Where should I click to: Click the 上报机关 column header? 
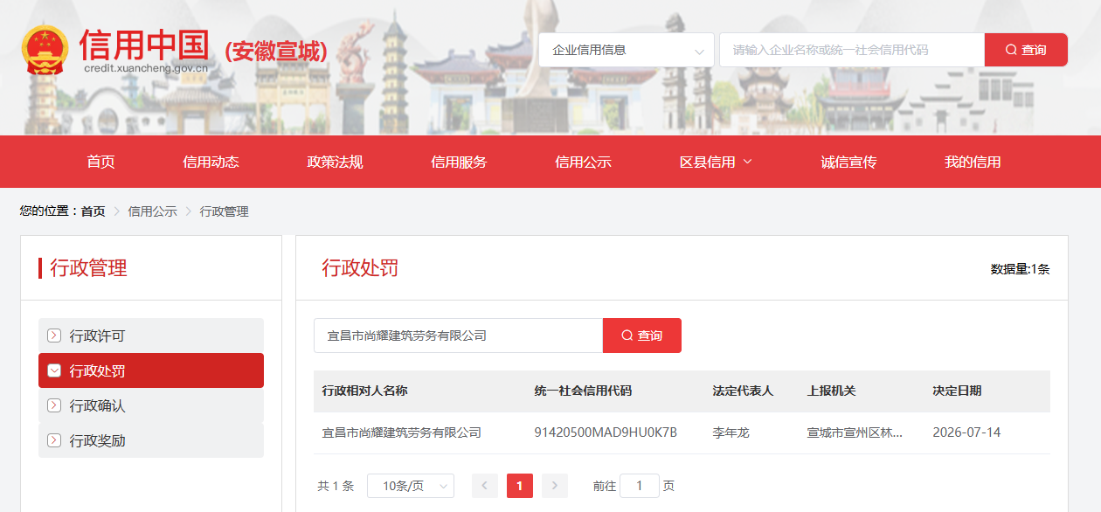831,391
